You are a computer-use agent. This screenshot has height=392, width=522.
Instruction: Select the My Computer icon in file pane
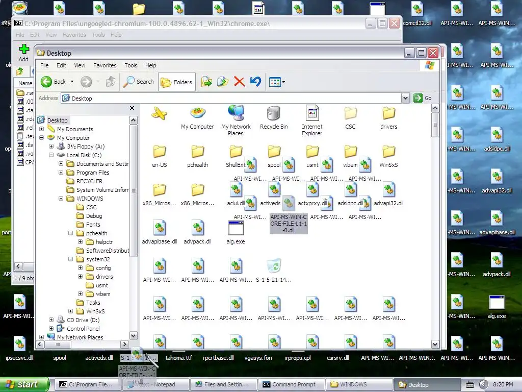pos(197,117)
